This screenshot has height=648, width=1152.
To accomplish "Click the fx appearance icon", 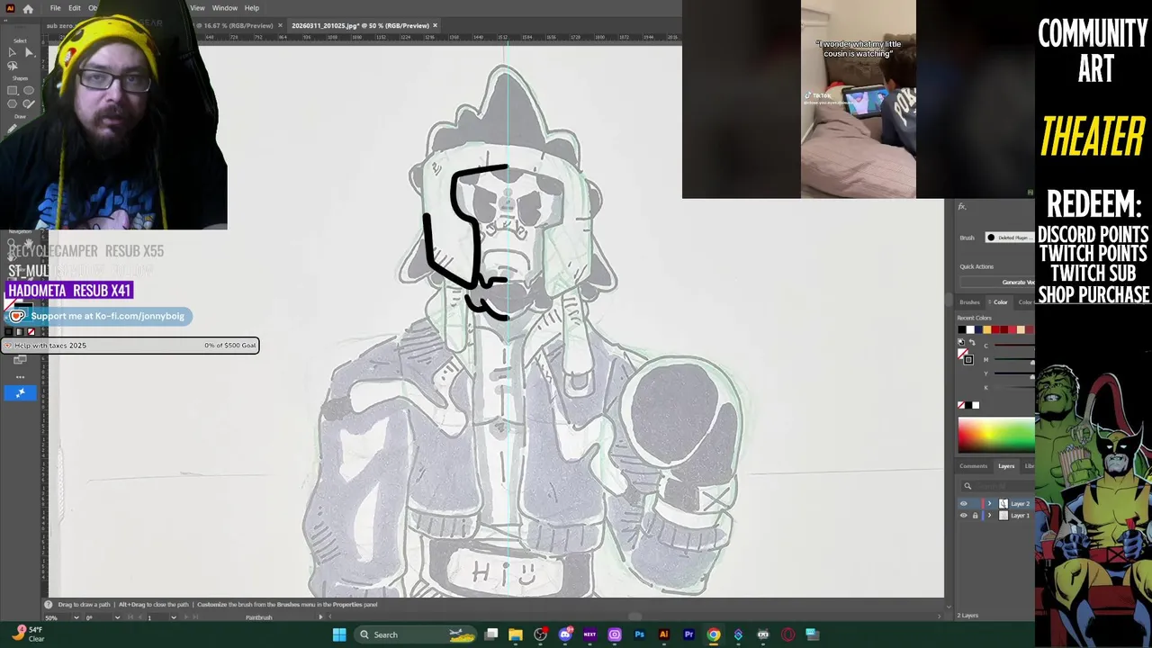I will coord(962,207).
